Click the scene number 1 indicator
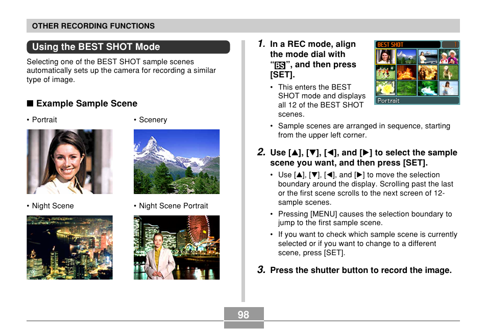Image resolution: width=487 pixels, height=329 pixels. tap(450, 45)
